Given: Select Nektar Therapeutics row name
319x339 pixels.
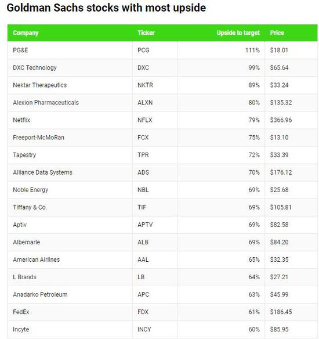Looking at the screenshot, I should tap(40, 85).
